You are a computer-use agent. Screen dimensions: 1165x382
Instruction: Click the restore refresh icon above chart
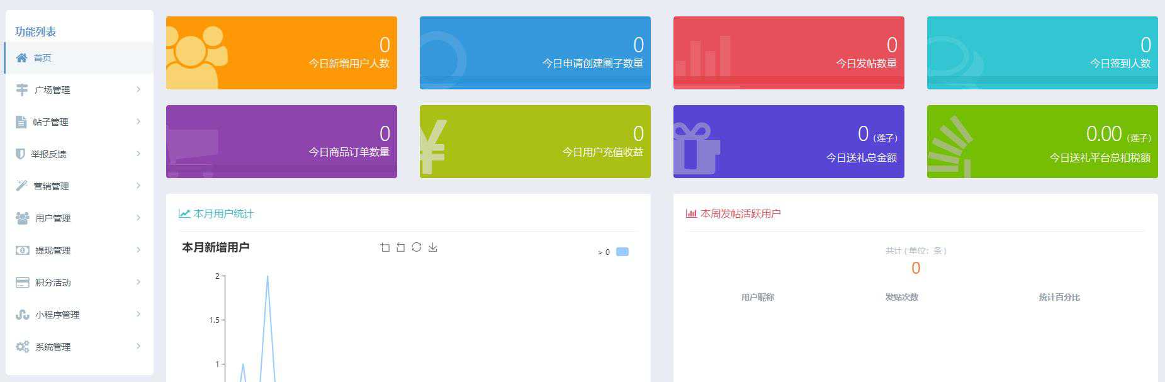pos(417,247)
